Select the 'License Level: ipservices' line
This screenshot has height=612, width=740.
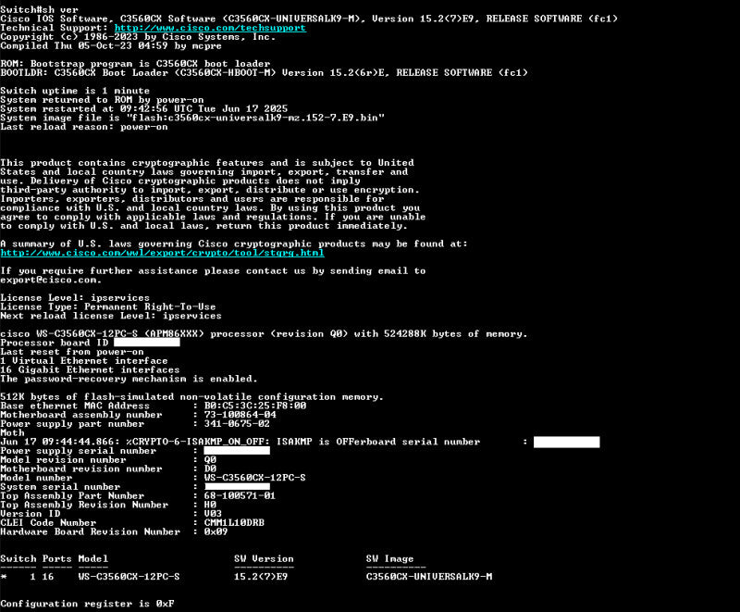coord(75,298)
